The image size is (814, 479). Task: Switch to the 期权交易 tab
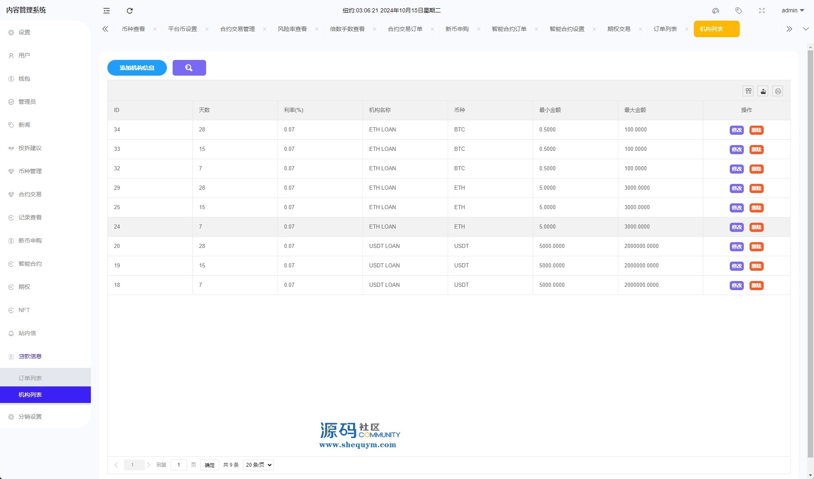[x=619, y=29]
